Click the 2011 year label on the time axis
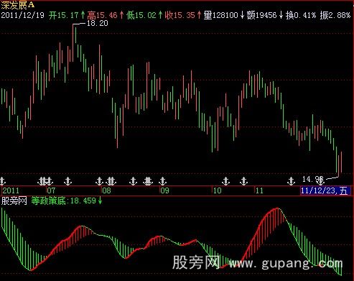 [11, 190]
